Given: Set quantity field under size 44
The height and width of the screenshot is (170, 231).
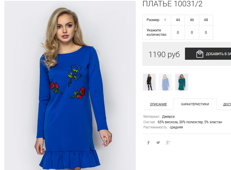Looking at the screenshot, I should click(x=178, y=33).
